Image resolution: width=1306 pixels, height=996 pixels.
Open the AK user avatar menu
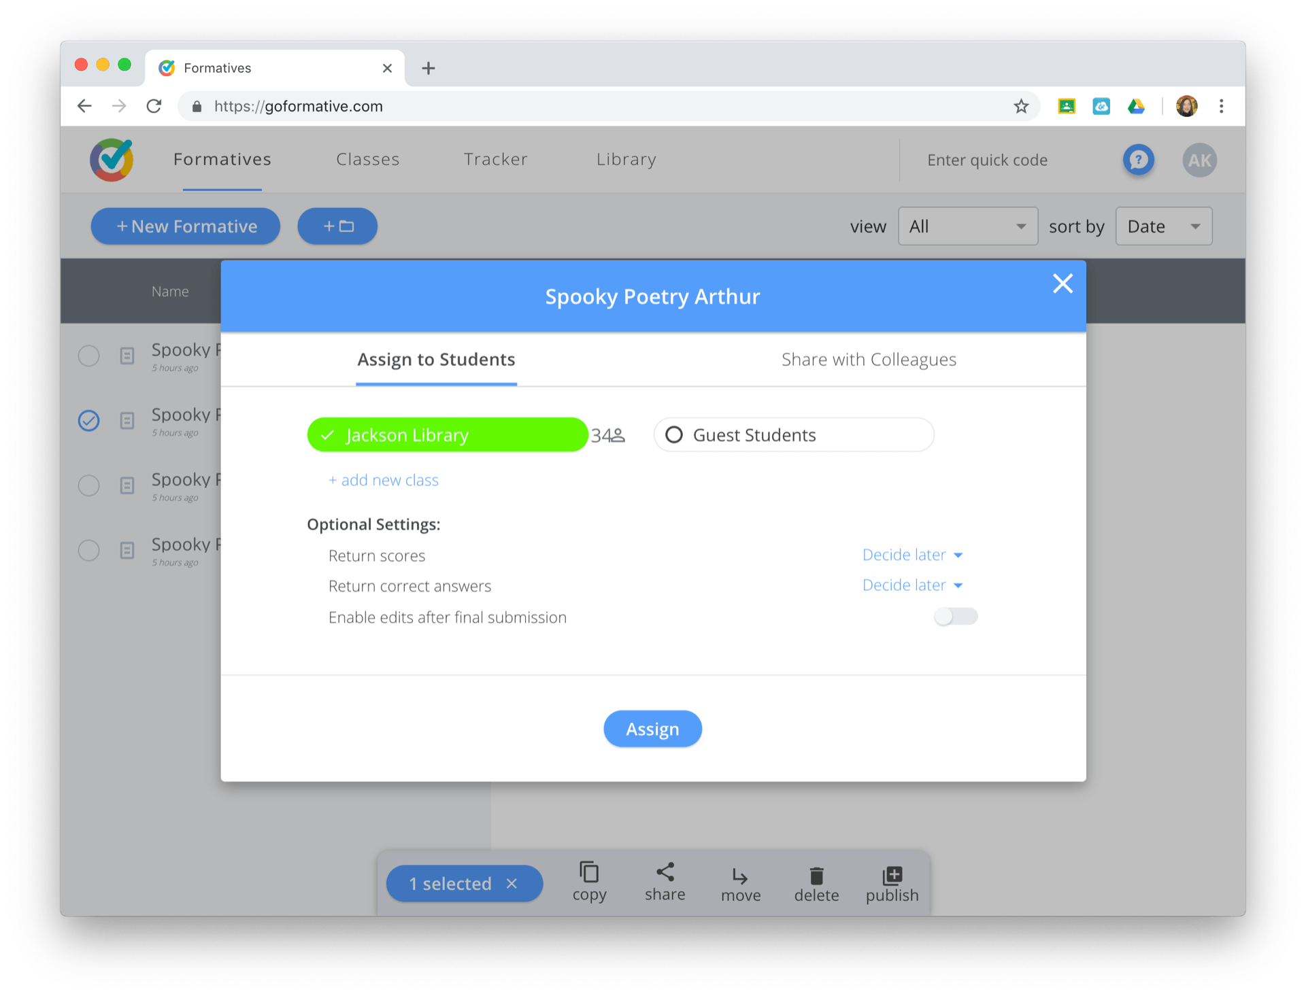click(1199, 160)
